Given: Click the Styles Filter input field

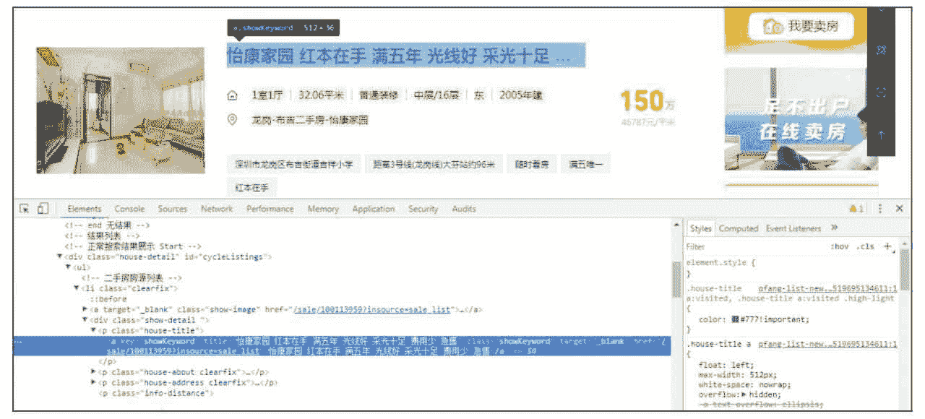Looking at the screenshot, I should click(752, 247).
